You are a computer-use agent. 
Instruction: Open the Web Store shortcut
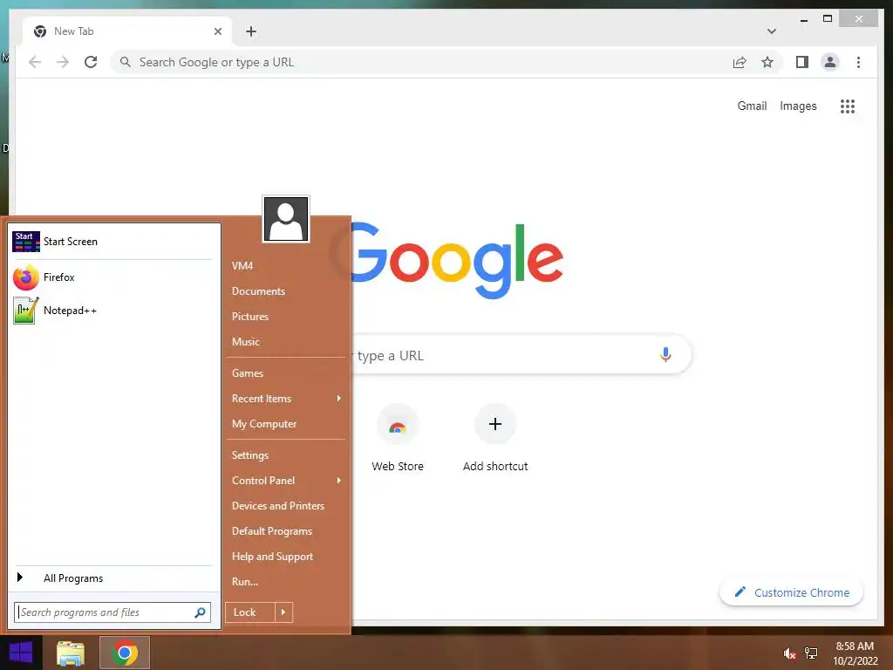tap(398, 438)
